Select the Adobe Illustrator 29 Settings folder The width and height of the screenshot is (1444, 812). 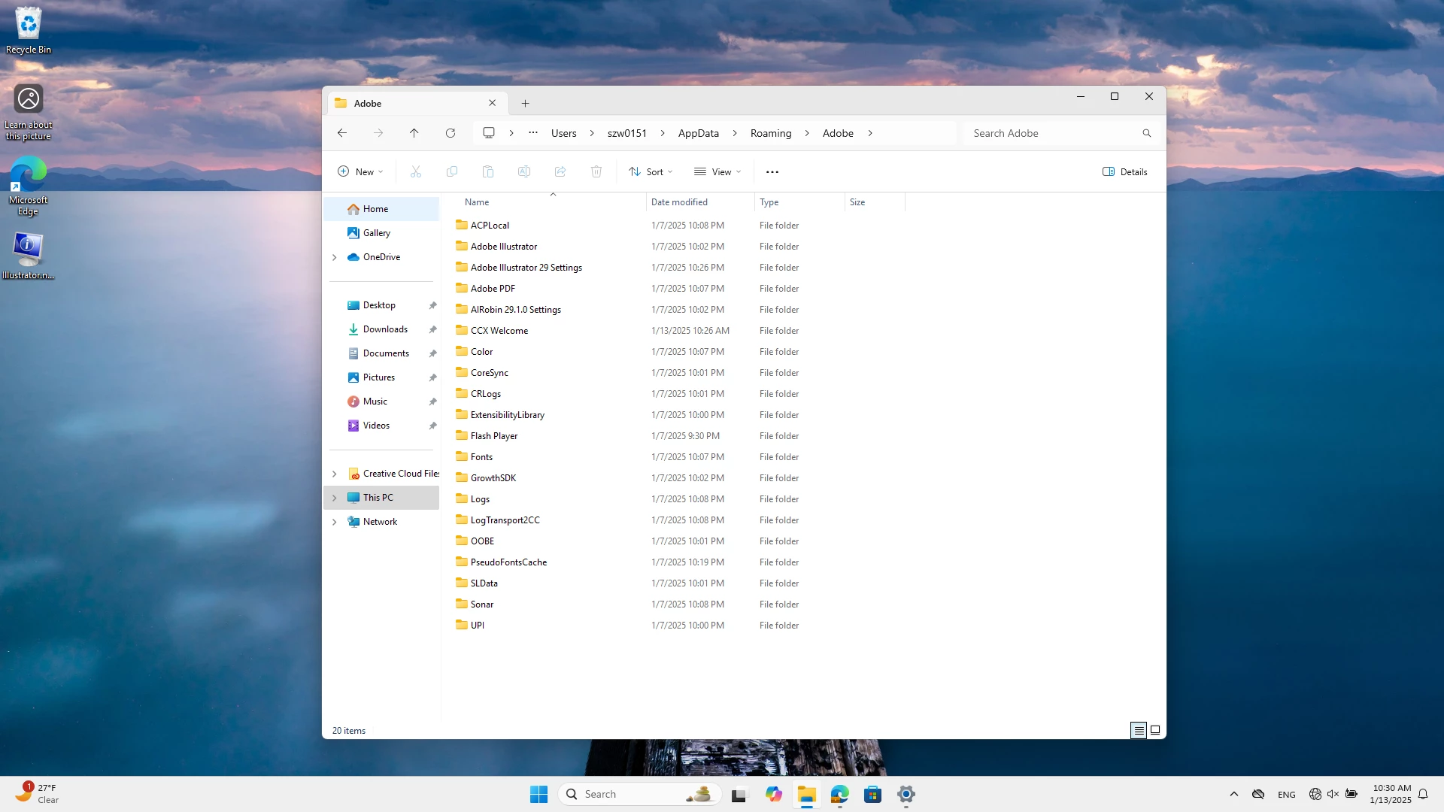click(x=526, y=268)
